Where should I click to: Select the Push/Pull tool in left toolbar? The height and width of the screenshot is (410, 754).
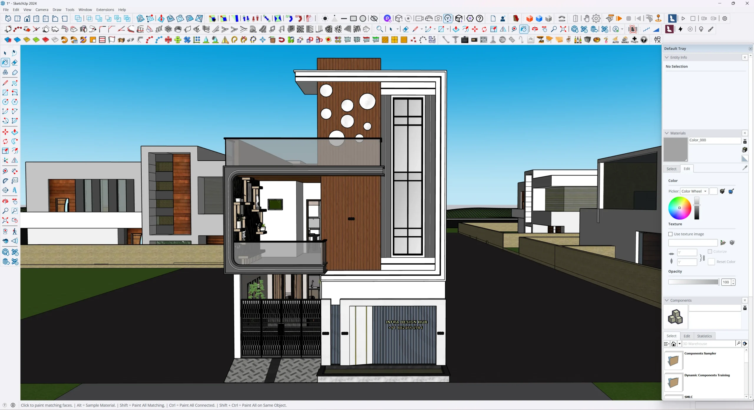[14, 132]
